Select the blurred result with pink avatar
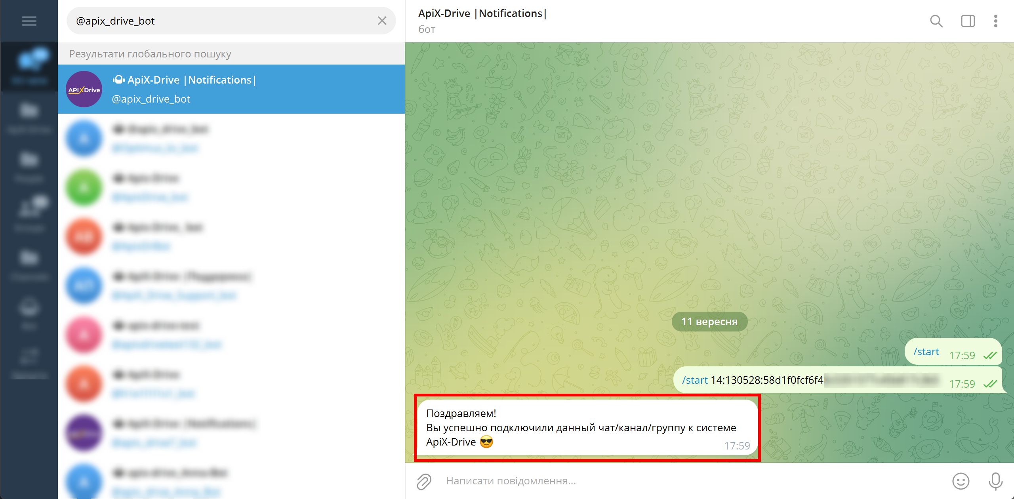The height and width of the screenshot is (499, 1014). click(231, 335)
